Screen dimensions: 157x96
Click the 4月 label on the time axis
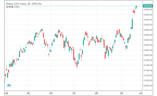click(7, 93)
